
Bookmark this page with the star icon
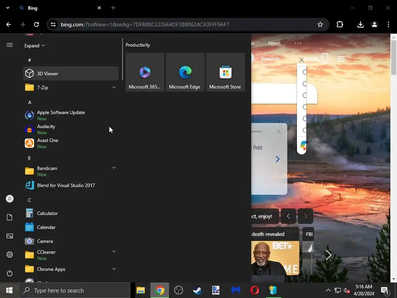320,24
